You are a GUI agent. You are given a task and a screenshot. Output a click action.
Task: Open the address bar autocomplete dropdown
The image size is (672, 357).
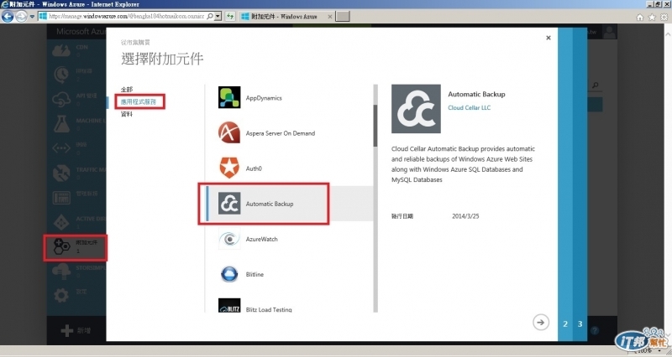tap(218, 16)
